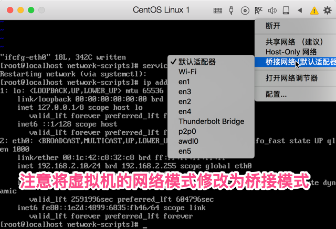The width and height of the screenshot is (336, 229).
Task: Click the USB devices icon
Action: [231, 10]
